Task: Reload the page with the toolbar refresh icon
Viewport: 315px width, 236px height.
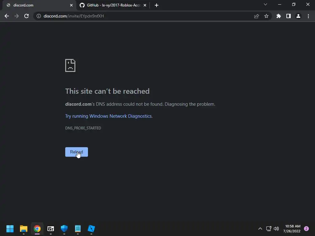Action: click(26, 16)
